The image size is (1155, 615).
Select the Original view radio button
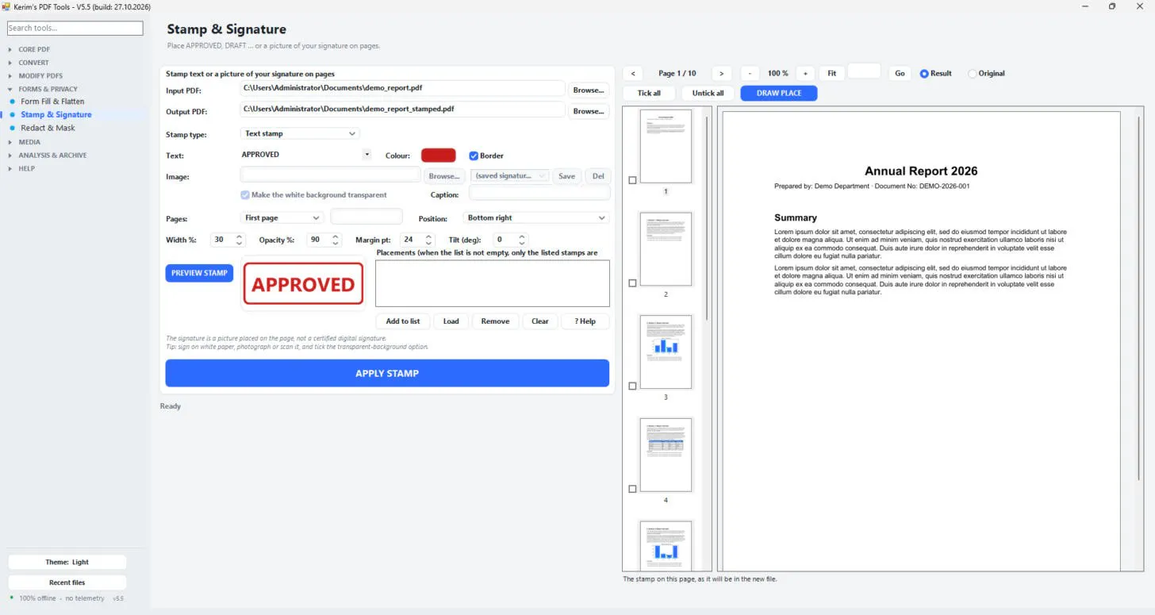coord(973,74)
